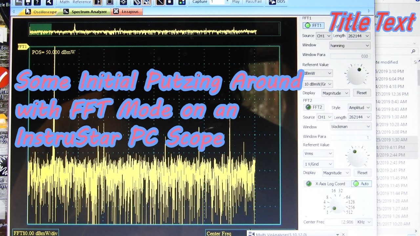Click the FFT1 channel marker flag
This screenshot has width=420, height=236.
tap(24, 47)
